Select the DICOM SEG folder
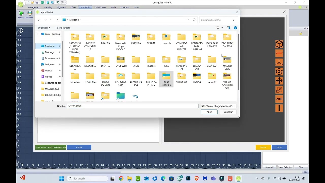325x183 pixels. click(x=90, y=62)
